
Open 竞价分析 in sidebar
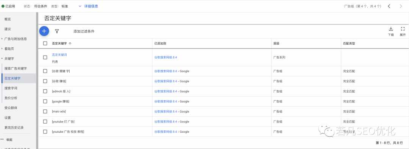pos(11,98)
